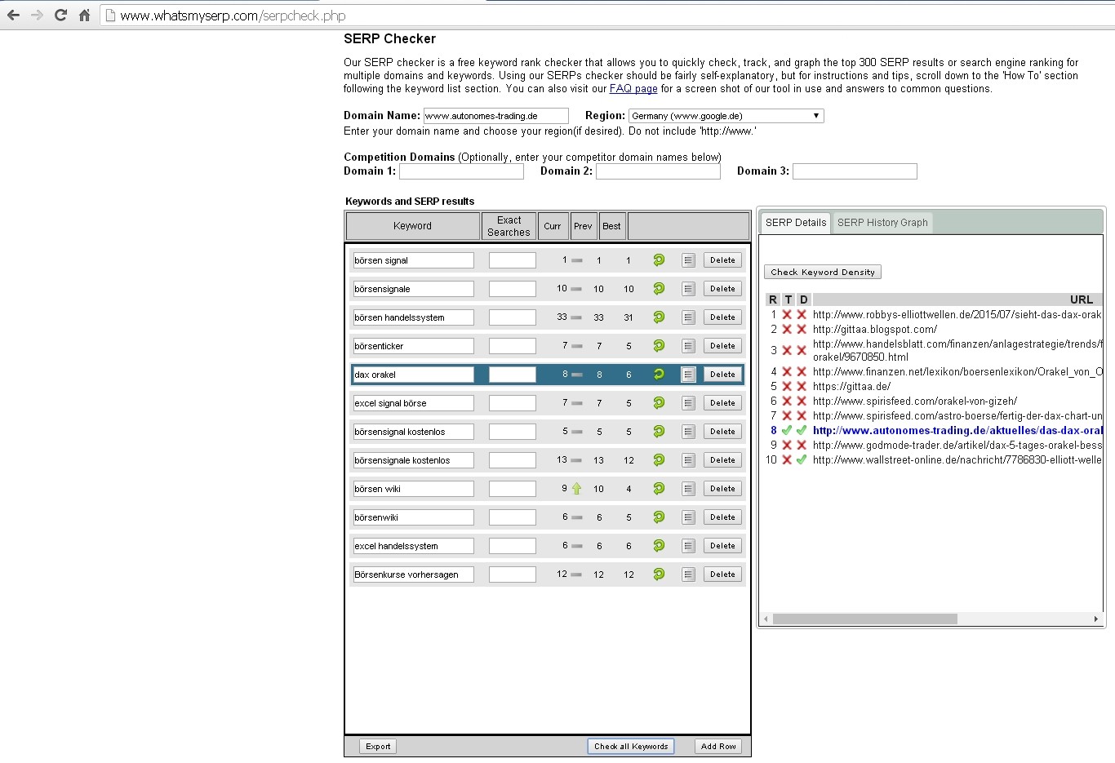1115x763 pixels.
Task: Click the Keyword column header
Action: pos(412,226)
